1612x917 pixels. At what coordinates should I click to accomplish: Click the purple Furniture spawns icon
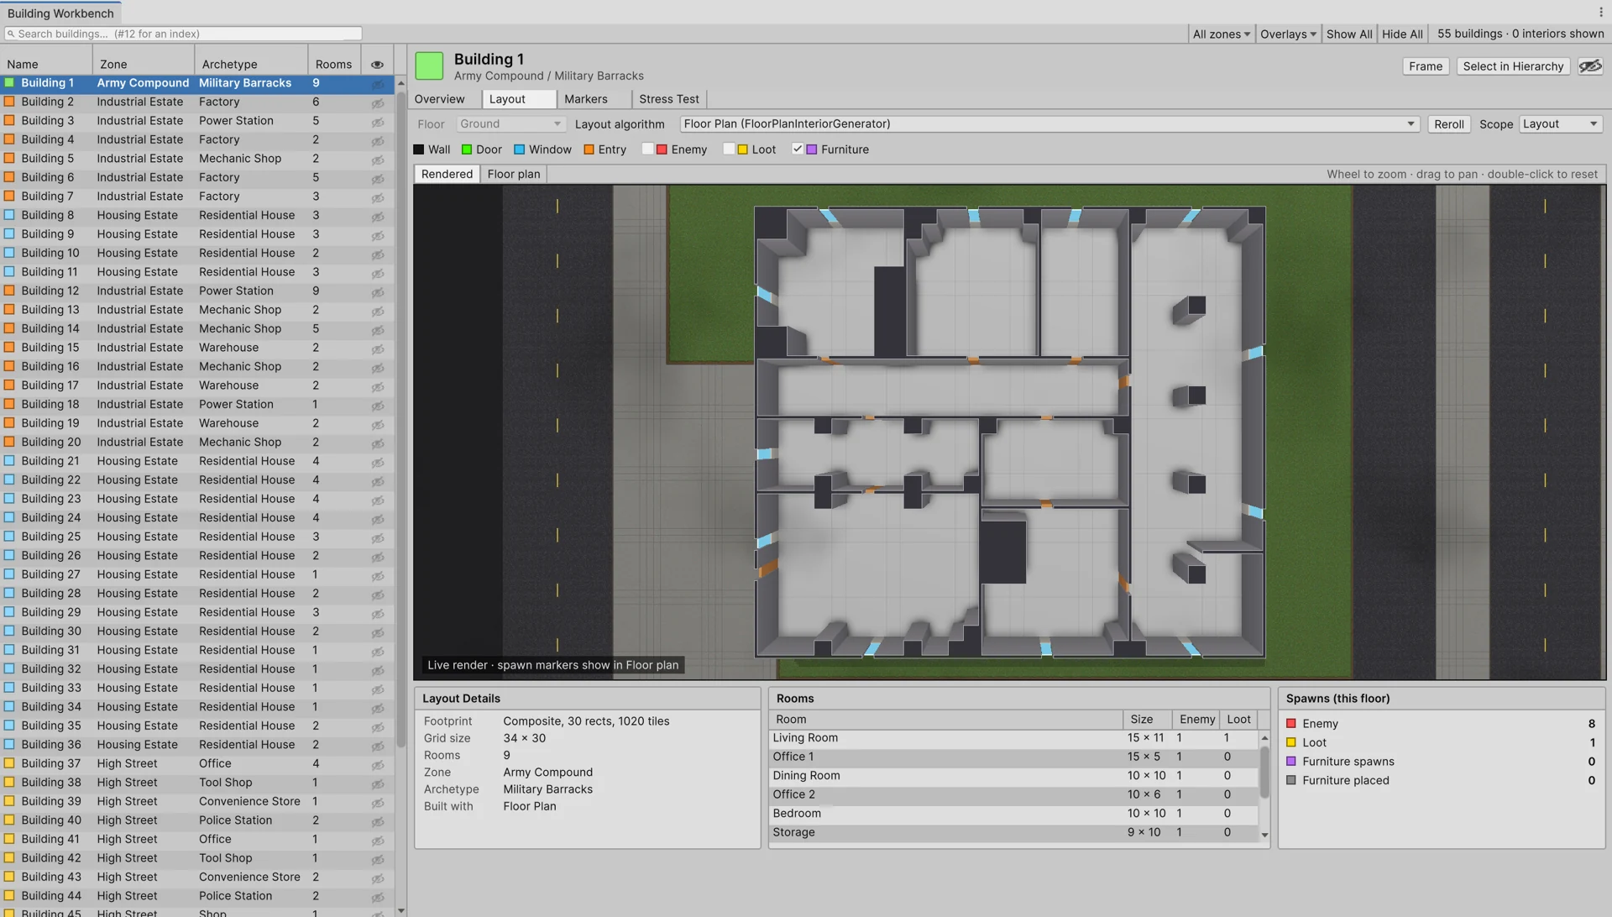[1291, 761]
